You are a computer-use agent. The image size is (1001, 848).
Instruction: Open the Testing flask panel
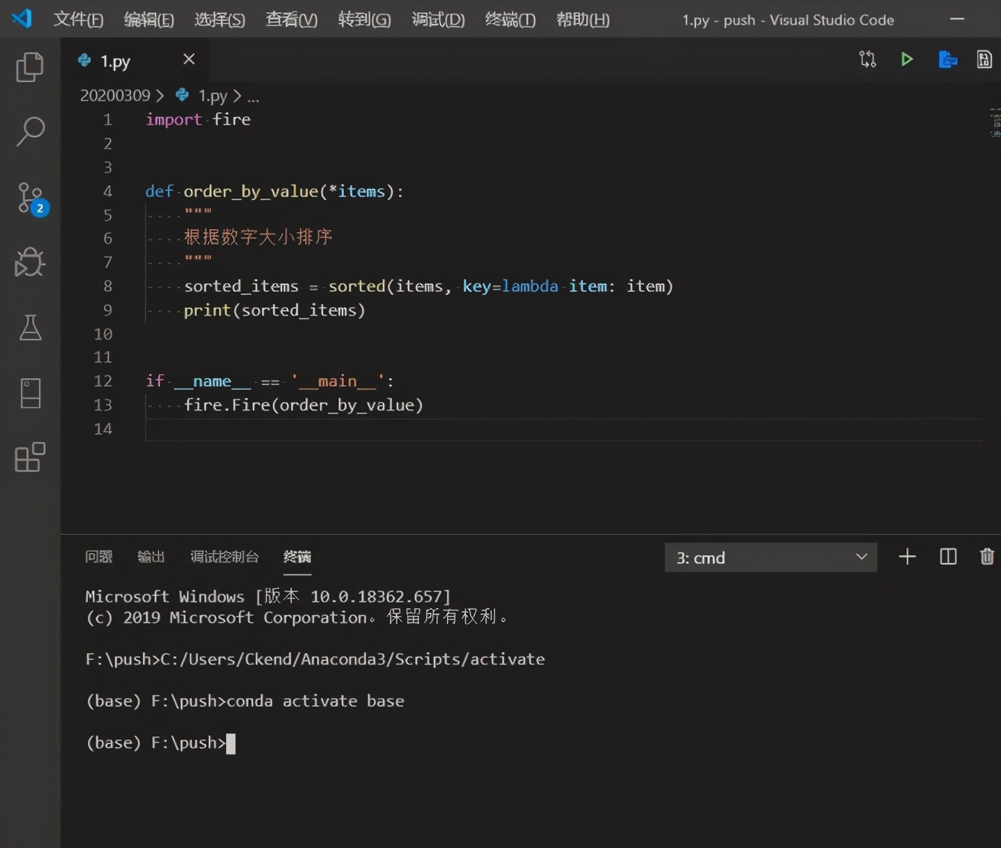(29, 328)
